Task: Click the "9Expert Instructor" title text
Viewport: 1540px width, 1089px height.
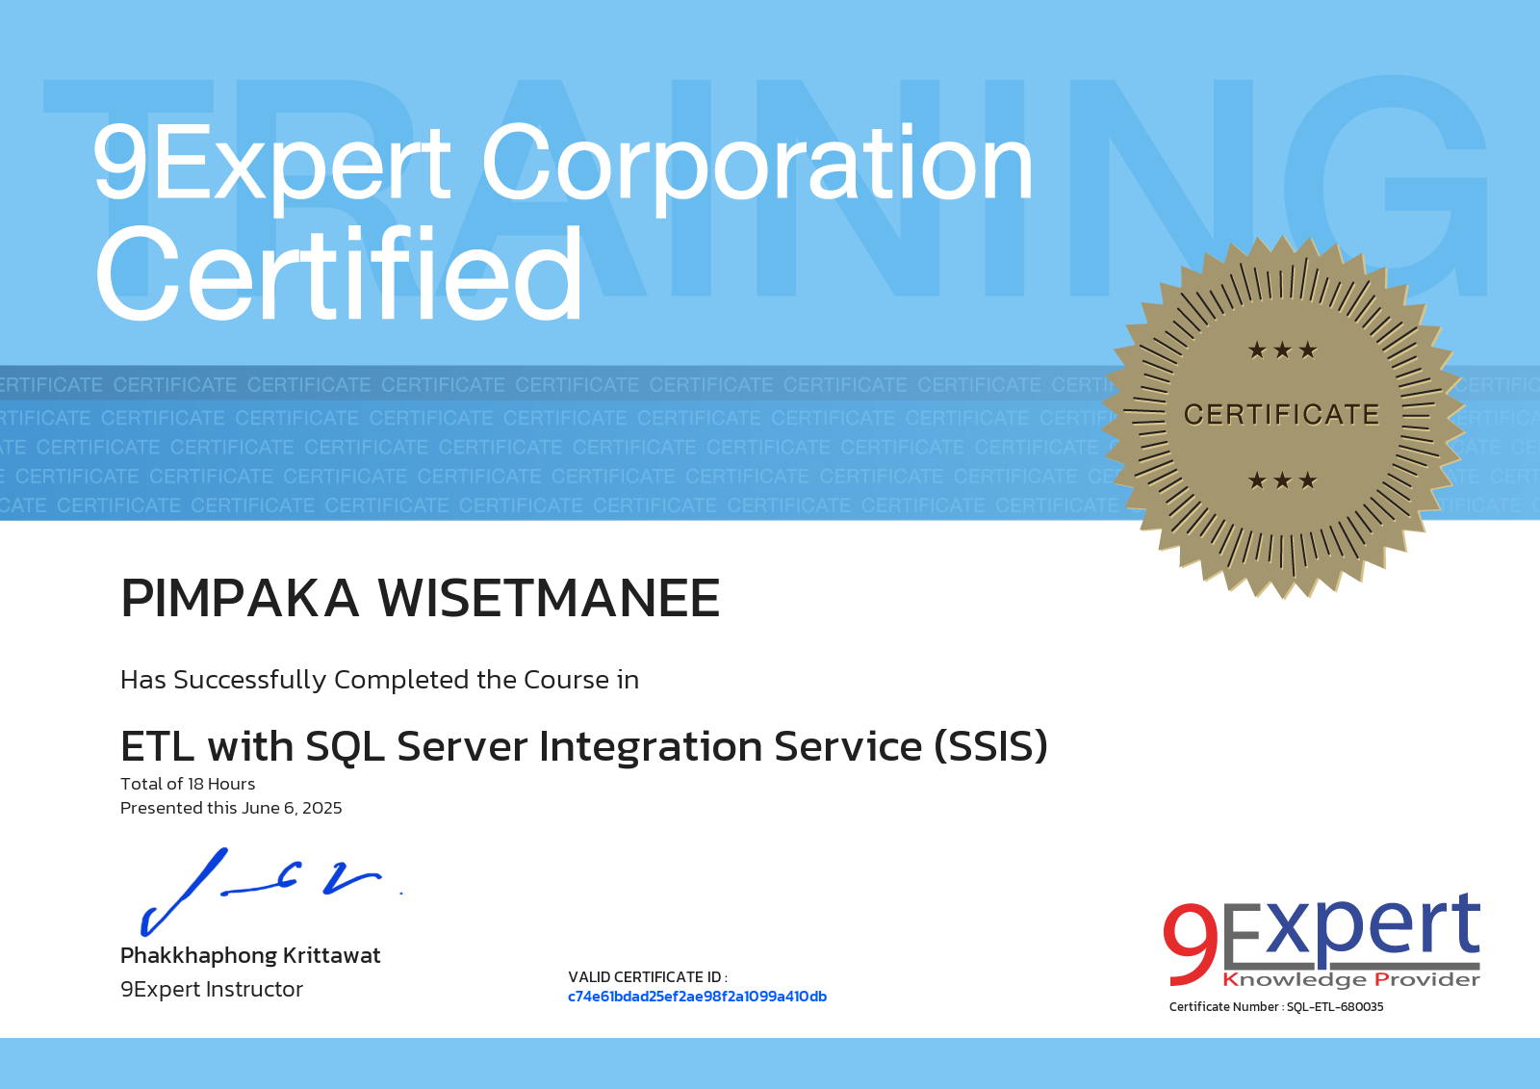Action: 212,989
